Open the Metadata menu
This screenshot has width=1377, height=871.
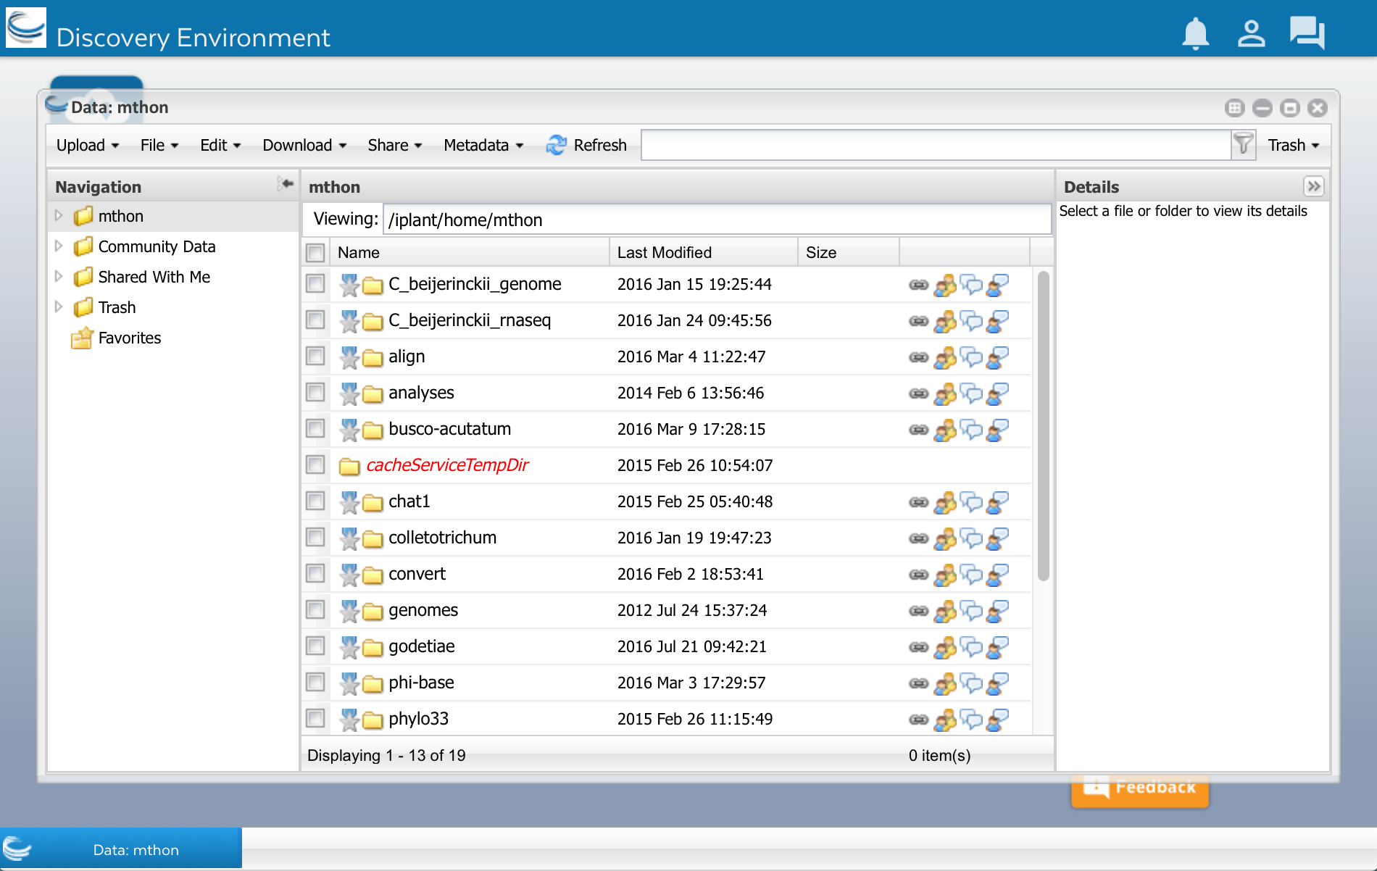[483, 145]
